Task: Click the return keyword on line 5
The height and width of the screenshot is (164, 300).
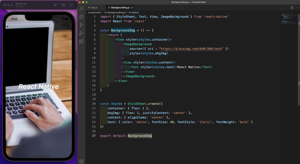Action: point(113,35)
